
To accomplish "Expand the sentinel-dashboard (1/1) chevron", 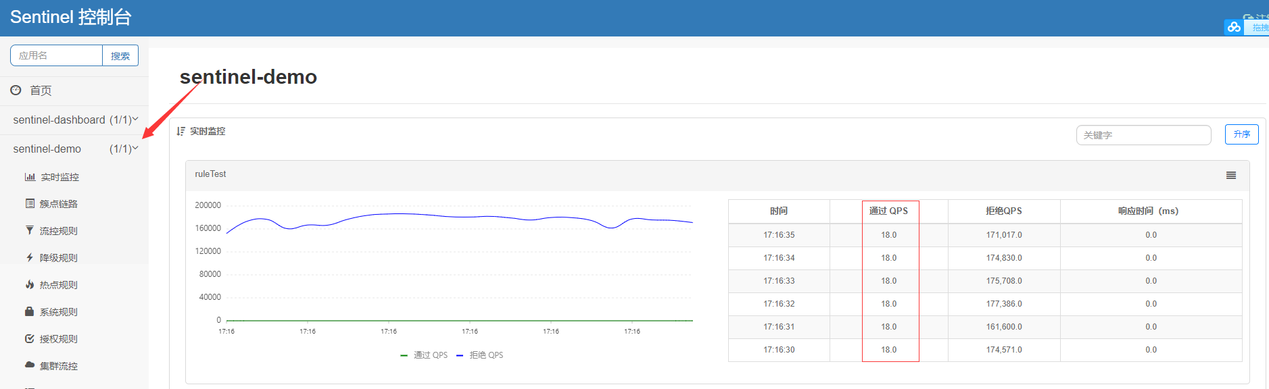I will [x=135, y=119].
